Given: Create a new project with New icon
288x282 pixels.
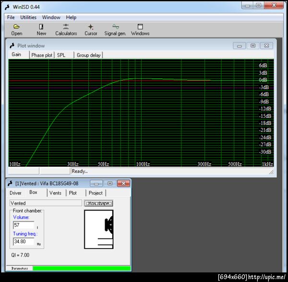Looking at the screenshot, I should (x=41, y=30).
